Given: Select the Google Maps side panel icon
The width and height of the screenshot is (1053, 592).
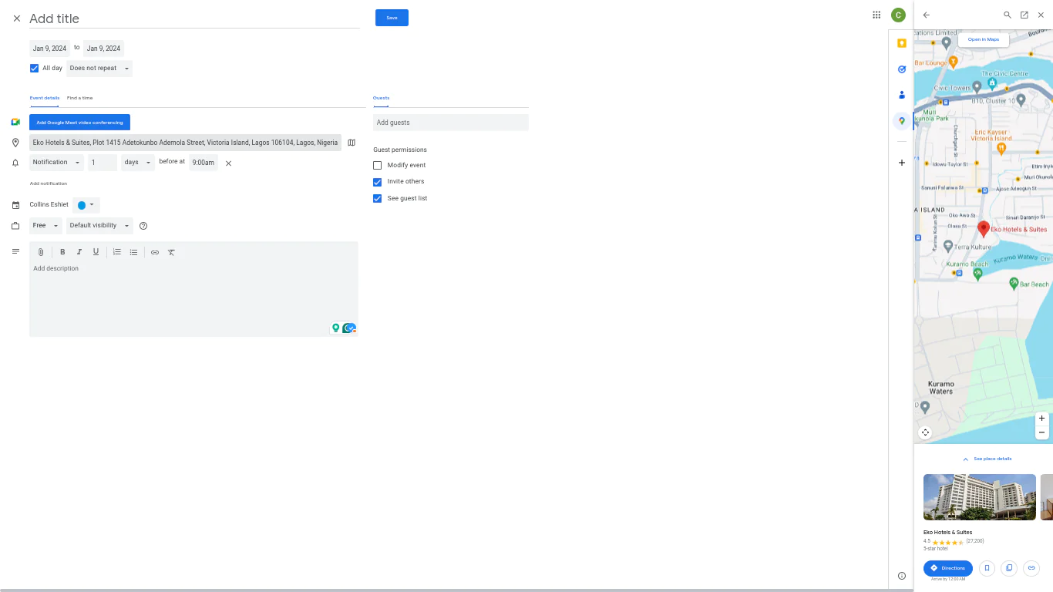Looking at the screenshot, I should click(x=902, y=121).
